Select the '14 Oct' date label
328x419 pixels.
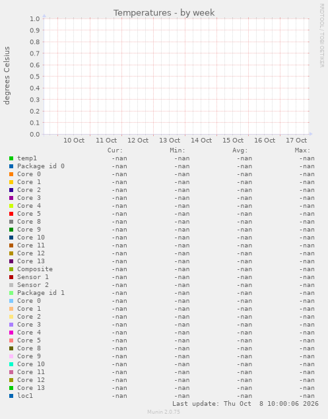tap(201, 141)
